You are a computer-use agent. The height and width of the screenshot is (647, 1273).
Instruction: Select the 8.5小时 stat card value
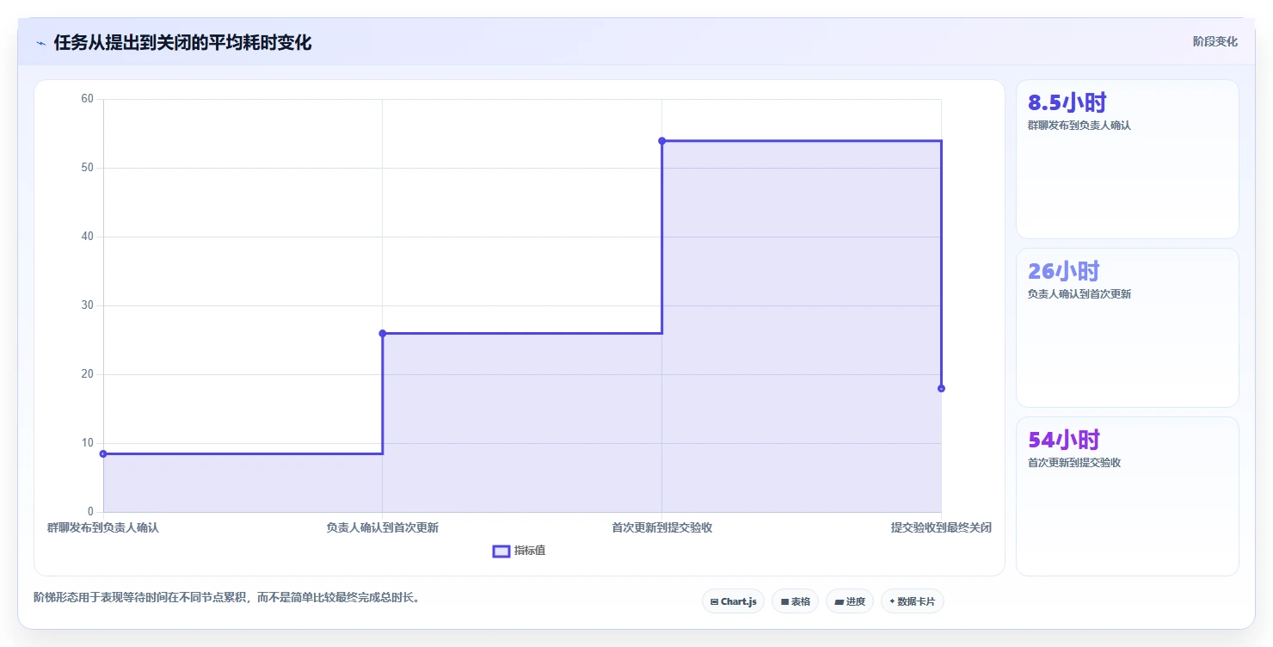pos(1067,102)
